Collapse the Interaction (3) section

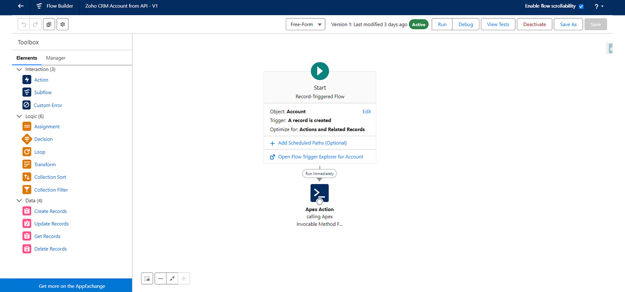click(x=19, y=69)
